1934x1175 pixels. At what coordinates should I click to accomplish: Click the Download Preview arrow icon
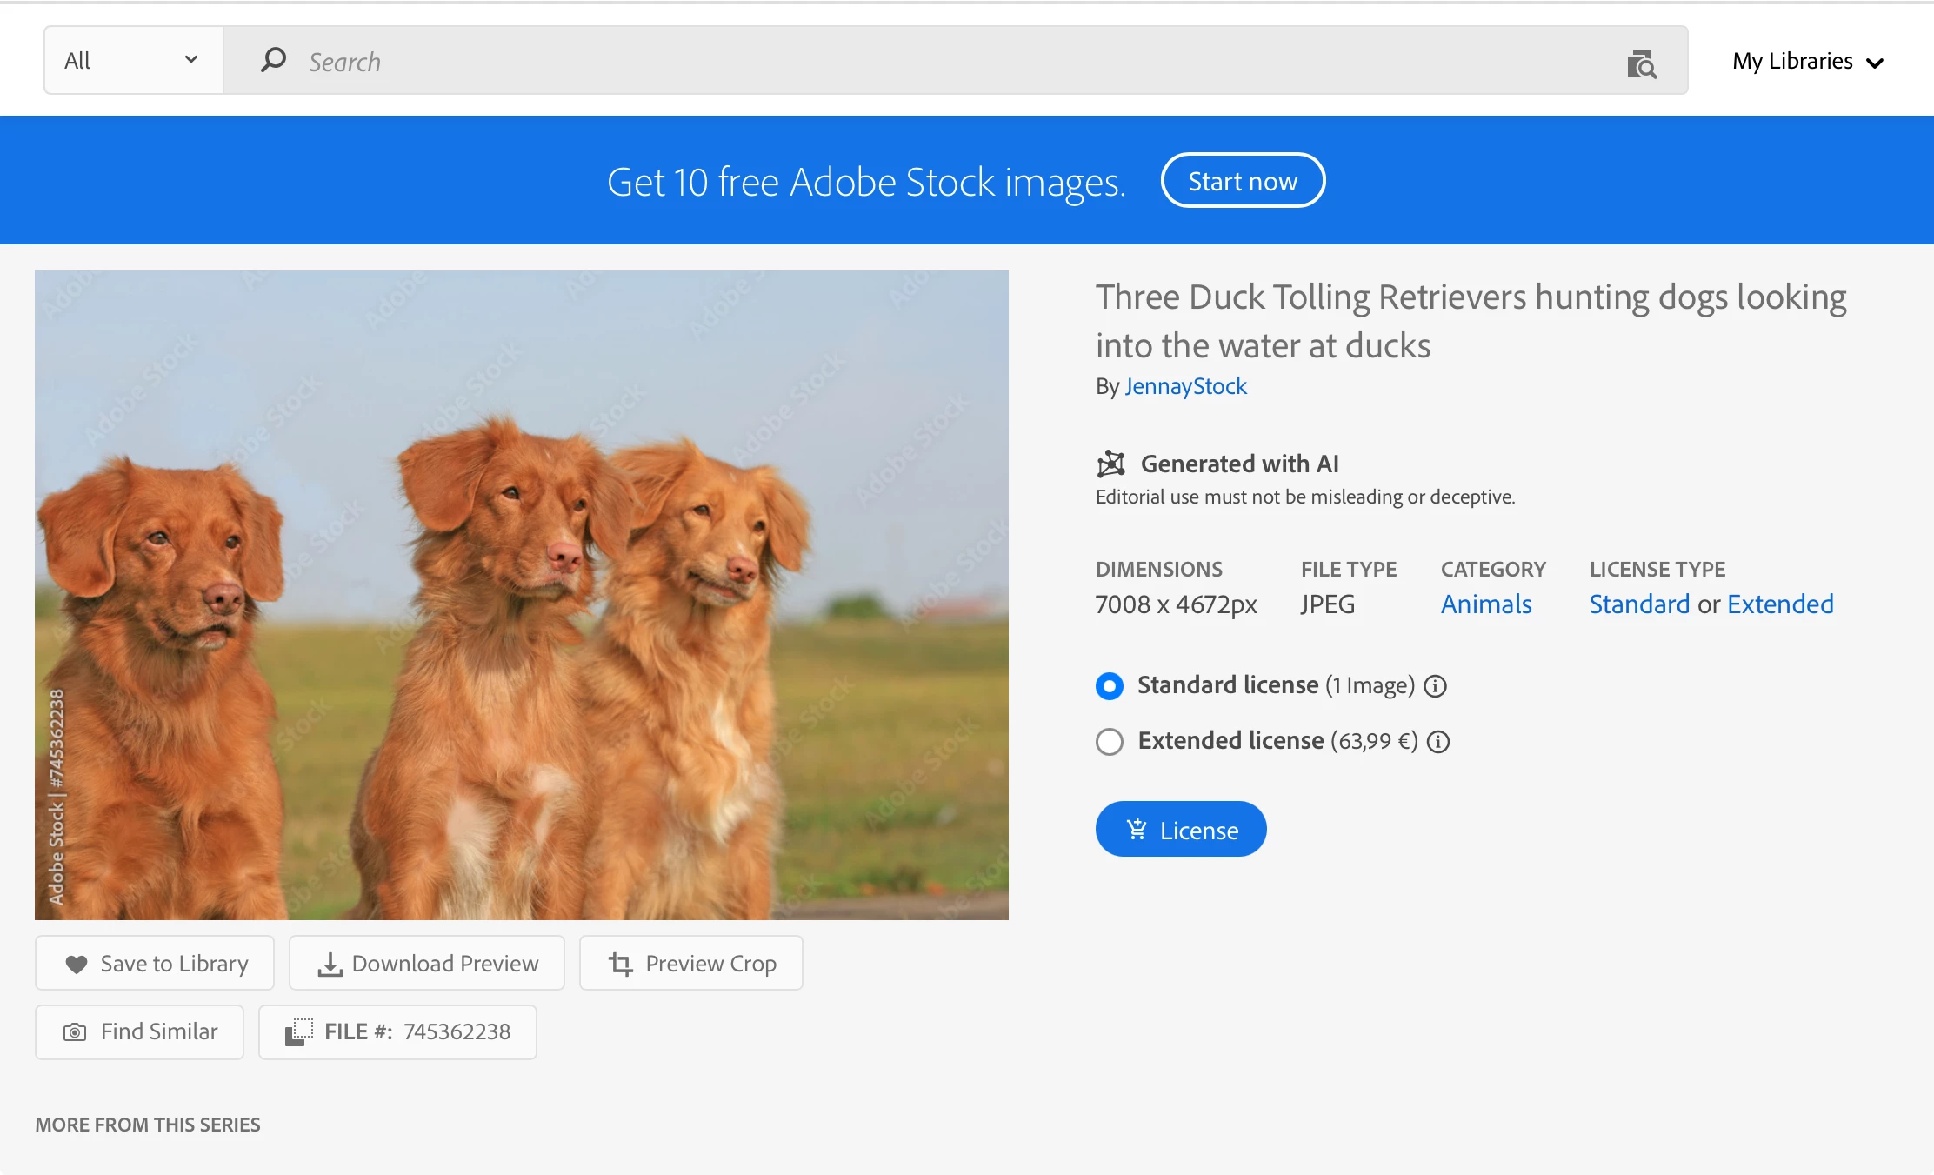tap(330, 964)
